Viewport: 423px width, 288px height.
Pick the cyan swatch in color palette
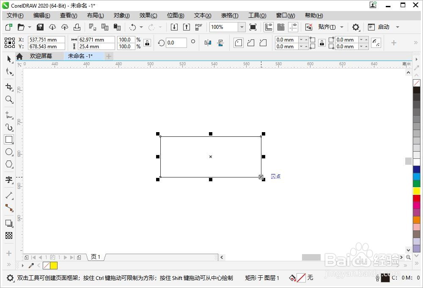pos(417,177)
